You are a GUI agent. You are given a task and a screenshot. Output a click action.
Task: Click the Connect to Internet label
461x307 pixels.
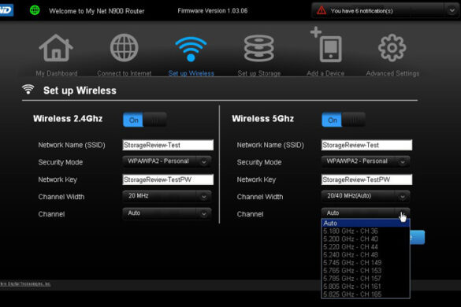[x=125, y=73]
